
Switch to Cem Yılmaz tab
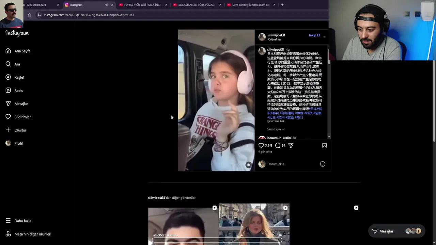click(x=251, y=5)
